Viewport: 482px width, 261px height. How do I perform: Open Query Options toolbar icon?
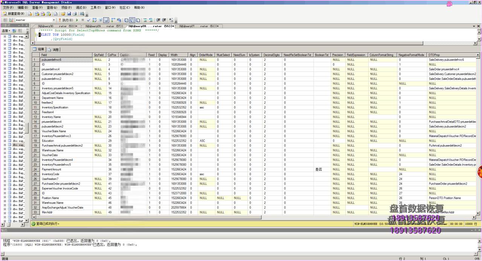coord(100,20)
